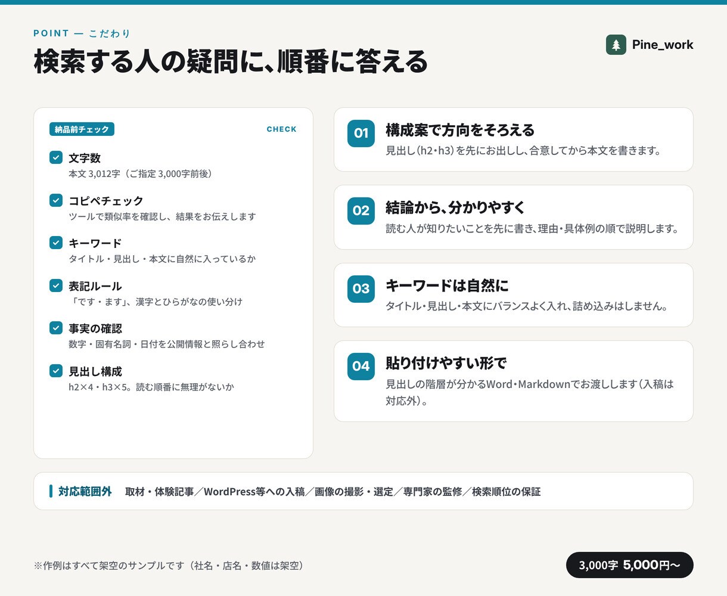Click the text 「です・ます」、漢字とひらがなの使い分け
727x596 pixels.
pos(156,302)
